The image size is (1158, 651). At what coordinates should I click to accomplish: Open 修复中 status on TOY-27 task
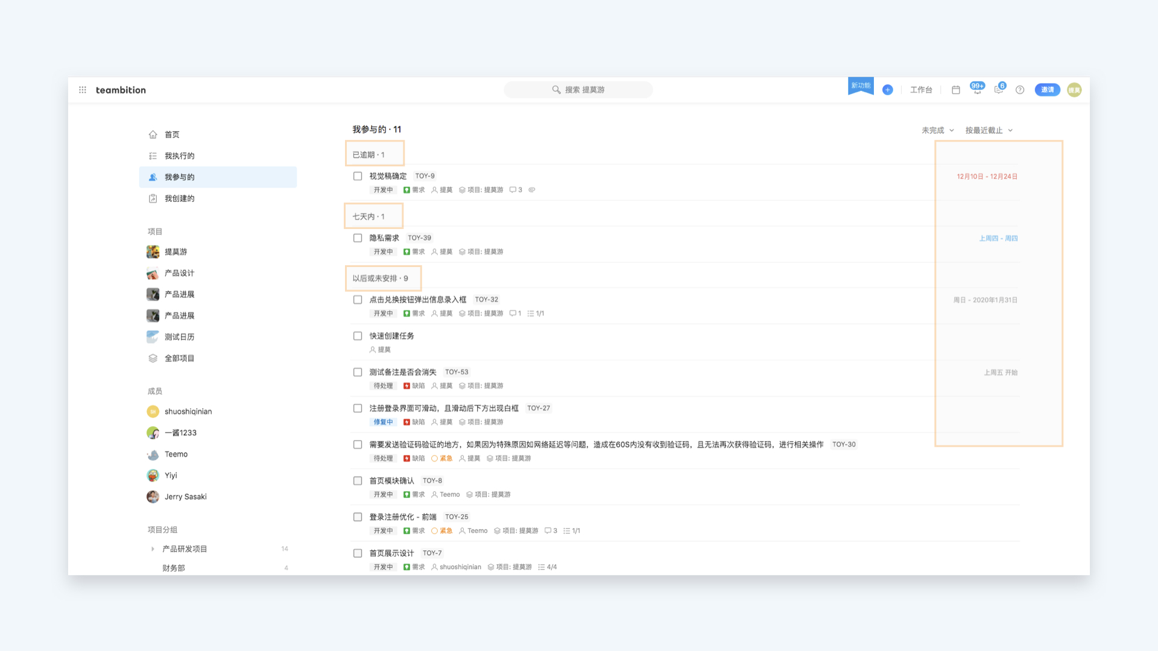tap(383, 422)
